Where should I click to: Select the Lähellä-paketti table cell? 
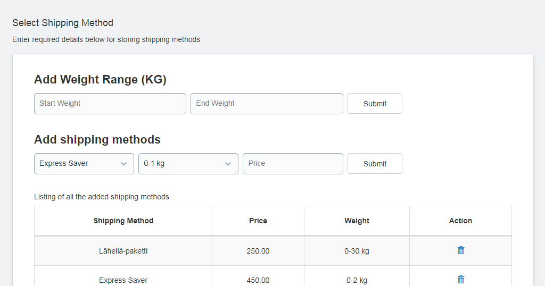coord(123,251)
